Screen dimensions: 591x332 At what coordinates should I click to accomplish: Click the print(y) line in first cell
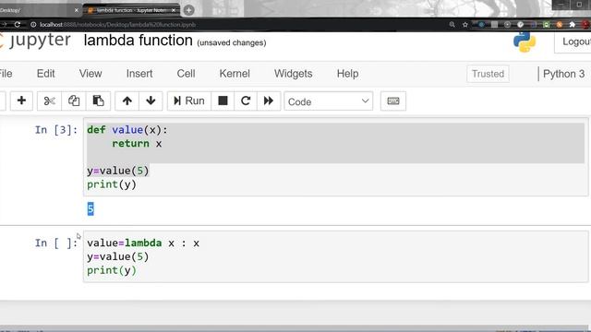click(112, 184)
